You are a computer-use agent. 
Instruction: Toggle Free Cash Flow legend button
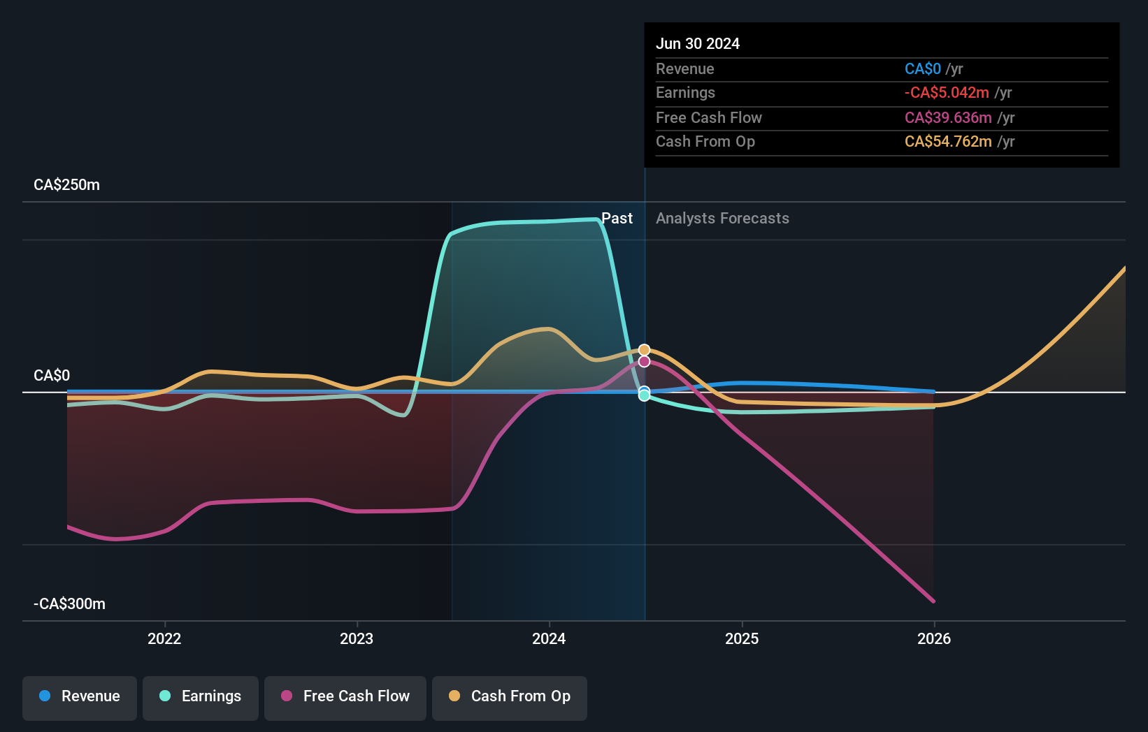tap(345, 698)
